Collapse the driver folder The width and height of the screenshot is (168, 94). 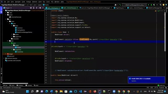(x=6, y=15)
